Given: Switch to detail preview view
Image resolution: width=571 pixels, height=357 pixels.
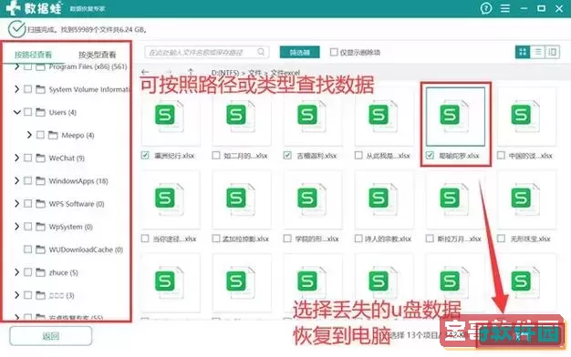Looking at the screenshot, I should coord(552,52).
